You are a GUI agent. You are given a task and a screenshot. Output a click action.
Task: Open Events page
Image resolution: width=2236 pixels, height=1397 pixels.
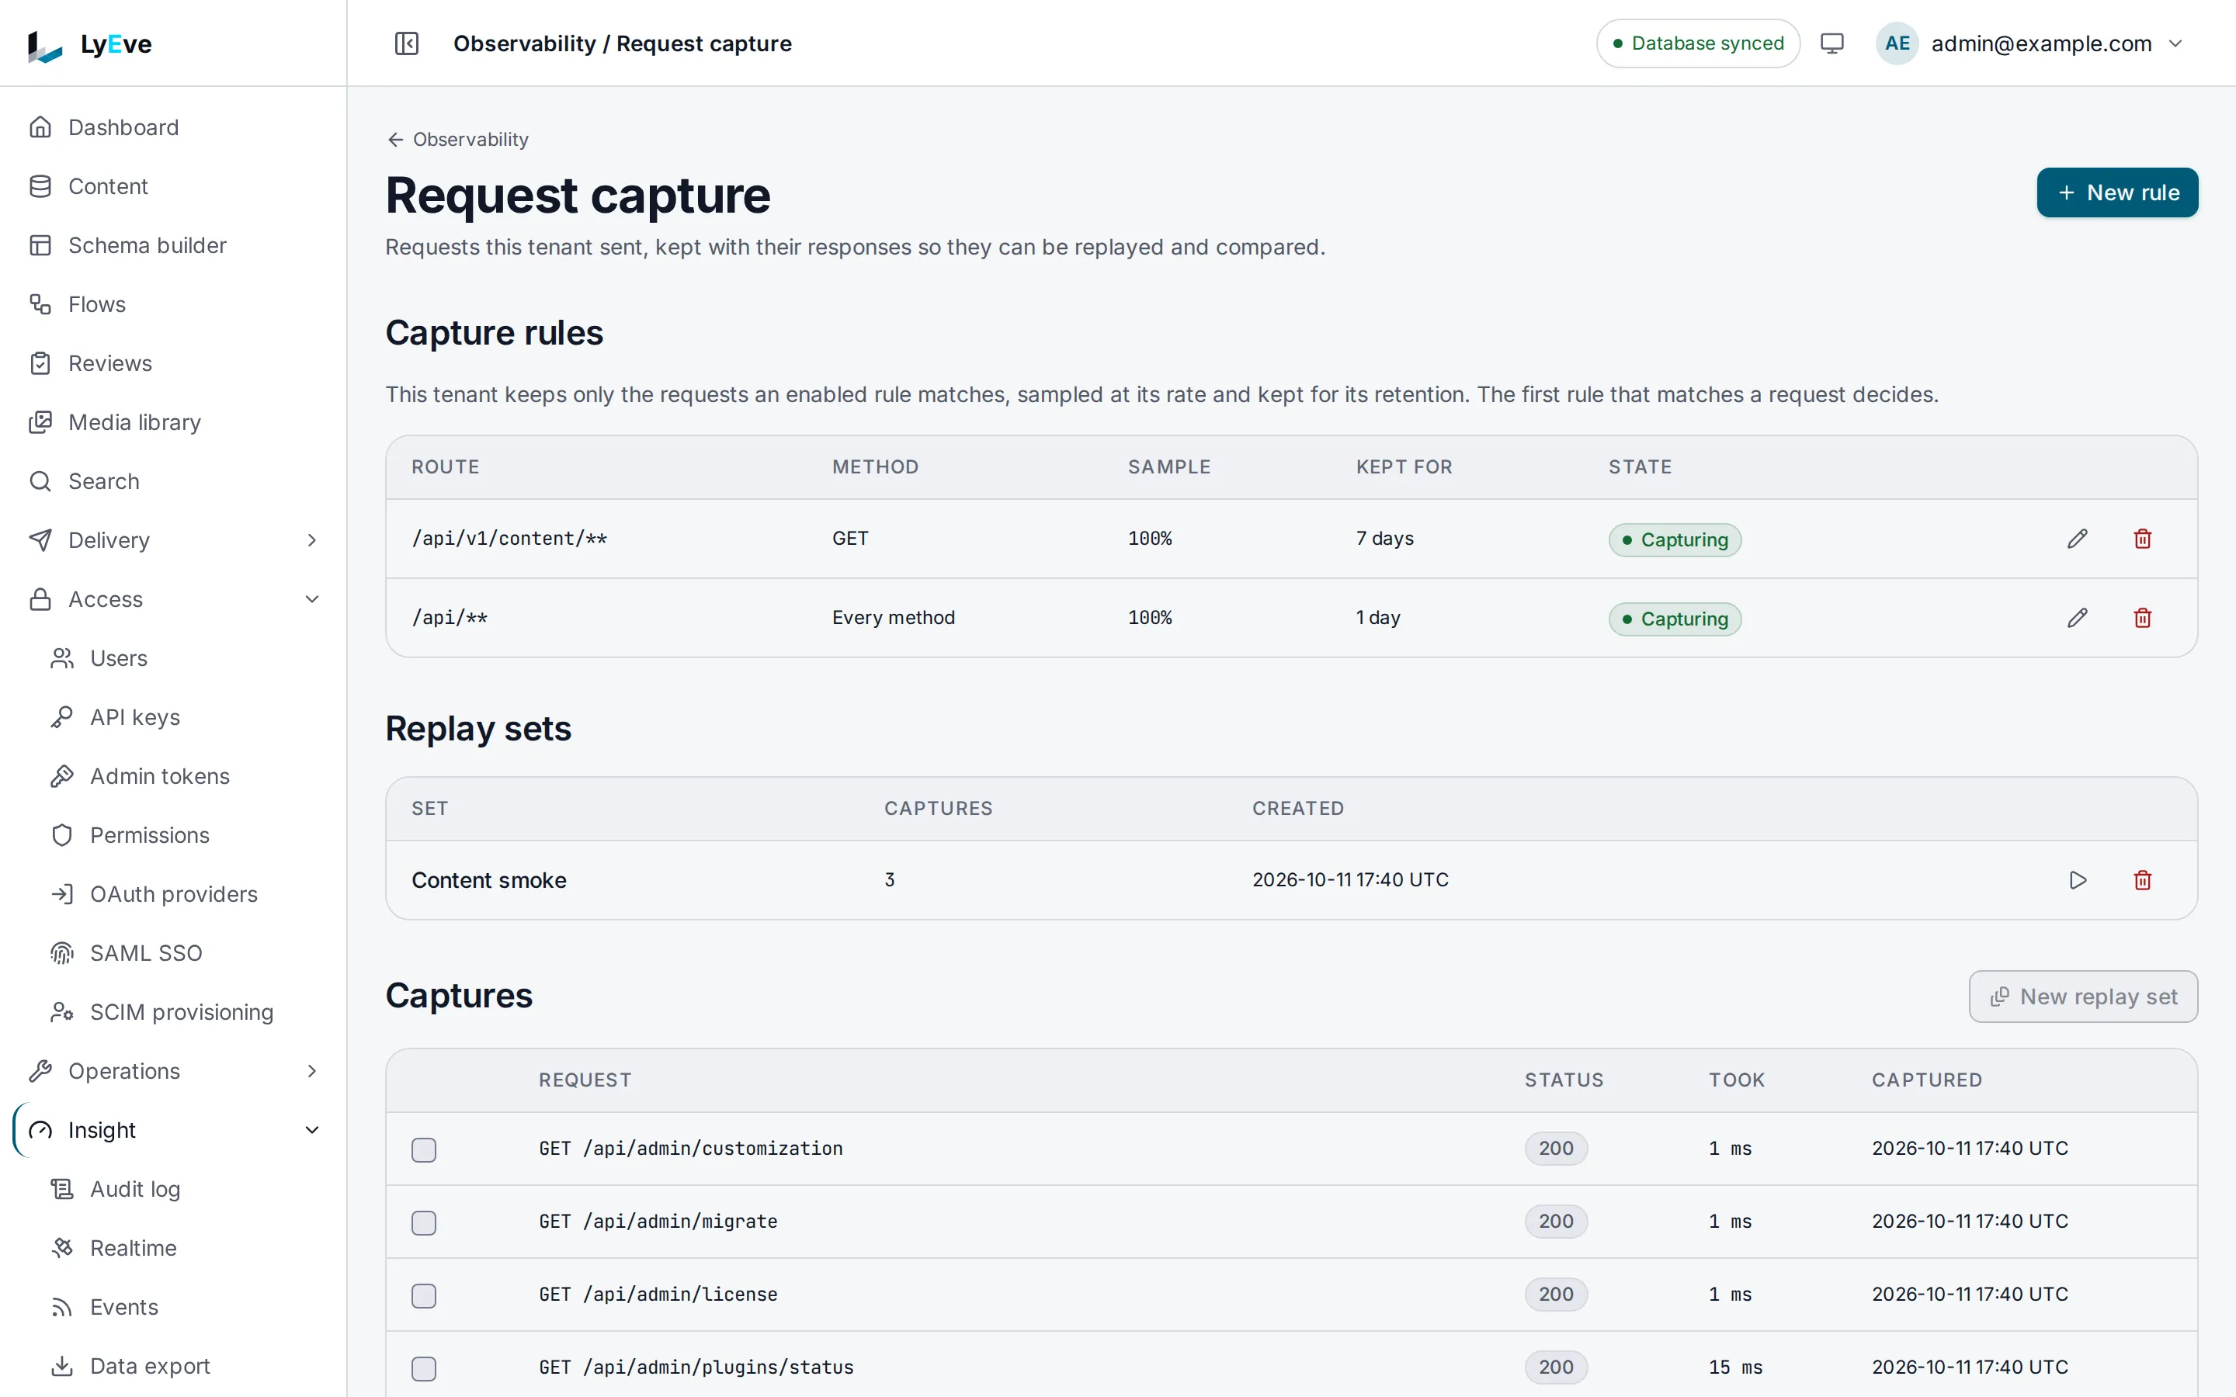[184, 1308]
